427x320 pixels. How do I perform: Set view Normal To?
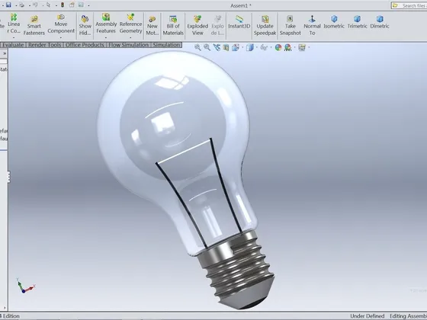point(312,26)
